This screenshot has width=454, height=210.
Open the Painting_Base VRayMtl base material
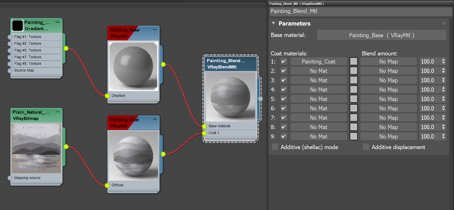click(381, 35)
